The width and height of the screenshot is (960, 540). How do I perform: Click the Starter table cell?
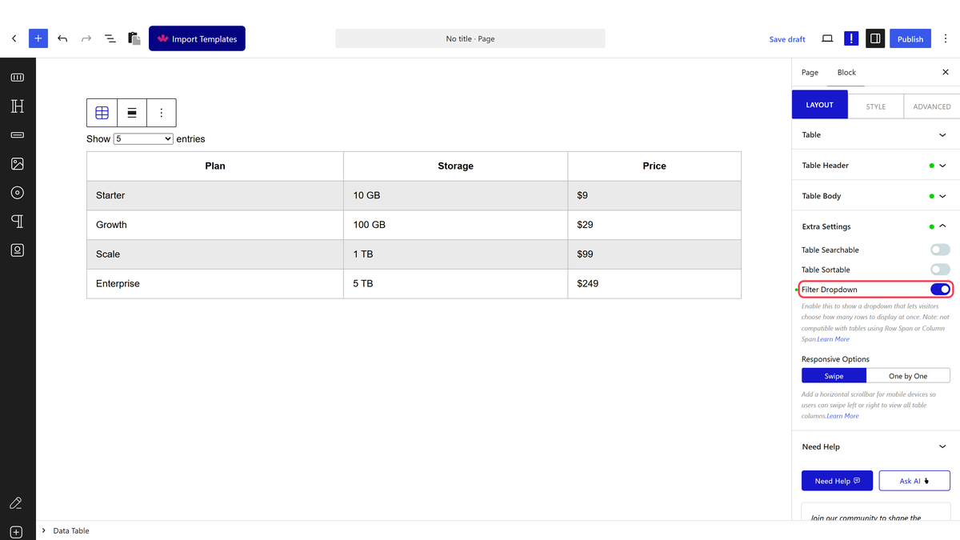[215, 195]
